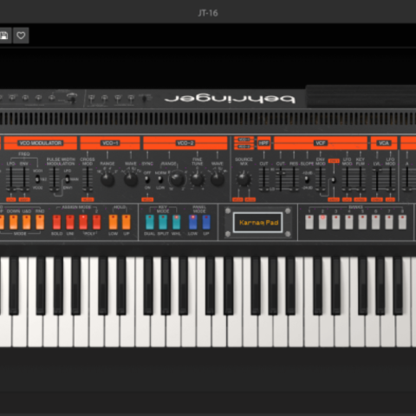Click the VCO-2 WAVE knob
Screen dimensions: 416x416
pos(218,179)
